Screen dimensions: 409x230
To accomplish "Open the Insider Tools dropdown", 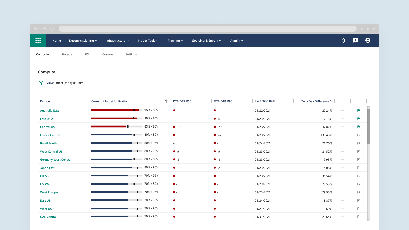I will pyautogui.click(x=148, y=41).
